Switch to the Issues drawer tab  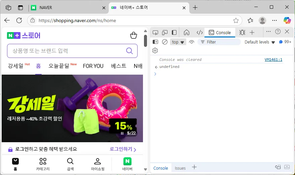[x=180, y=168]
